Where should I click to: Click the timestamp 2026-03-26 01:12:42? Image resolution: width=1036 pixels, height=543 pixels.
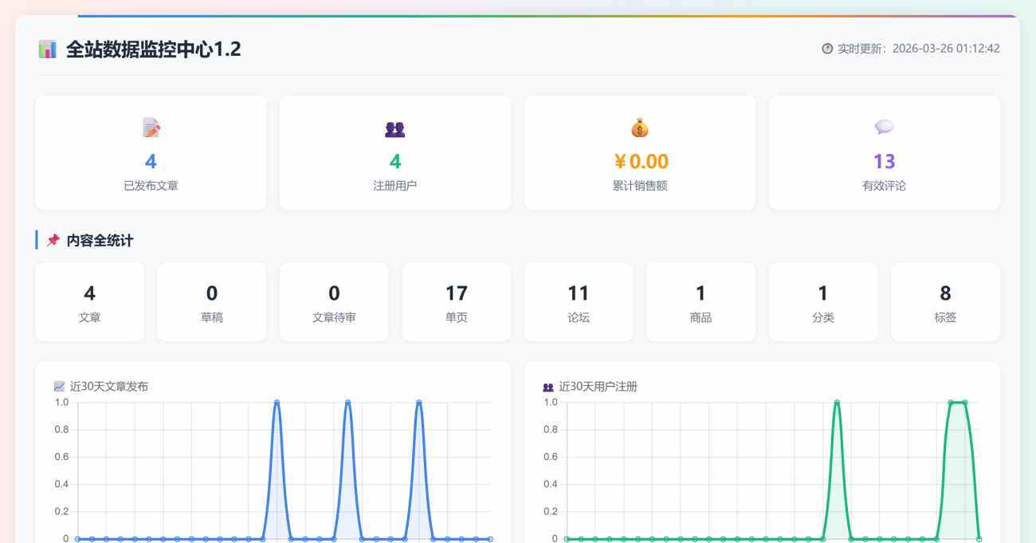(945, 48)
